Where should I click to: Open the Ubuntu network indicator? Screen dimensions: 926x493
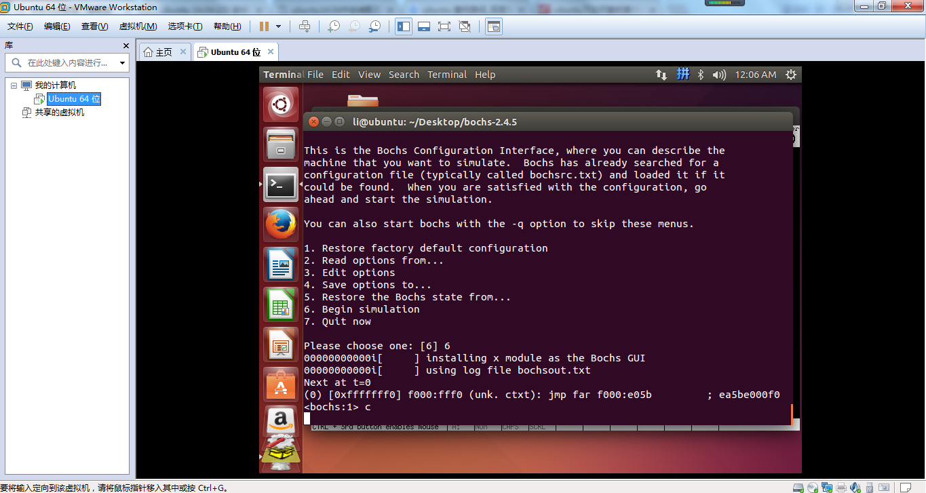coord(661,75)
